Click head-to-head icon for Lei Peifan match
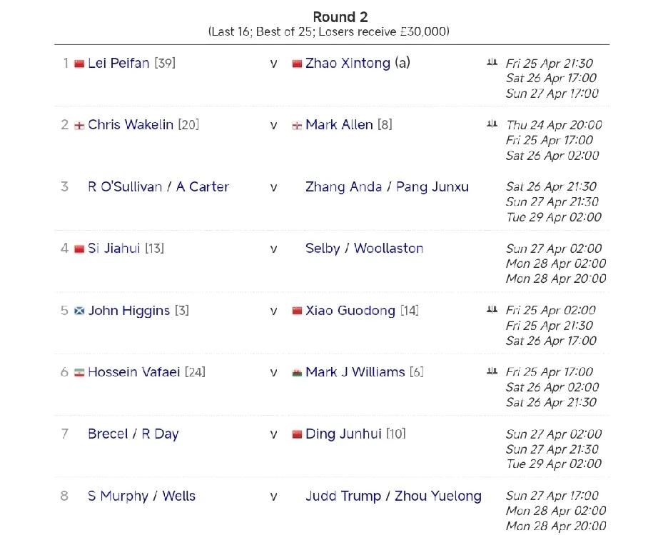Screen dimensions: 658x535 click(492, 63)
